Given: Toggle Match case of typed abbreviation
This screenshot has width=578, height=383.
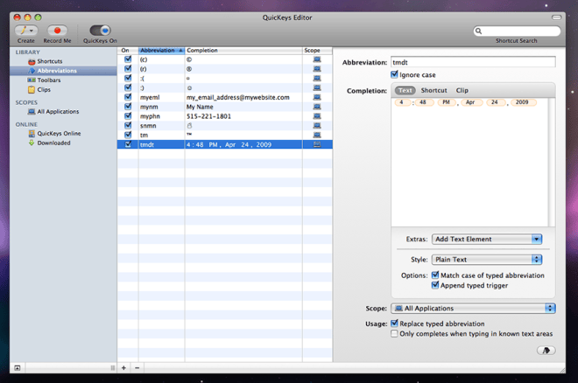Looking at the screenshot, I should 435,275.
